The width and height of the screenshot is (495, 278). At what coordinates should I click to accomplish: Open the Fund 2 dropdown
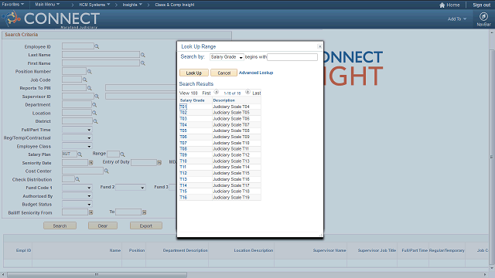click(x=131, y=188)
